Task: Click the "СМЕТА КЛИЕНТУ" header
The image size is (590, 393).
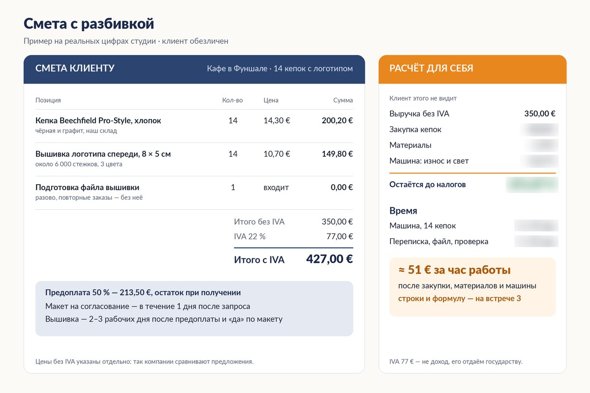Action: (x=75, y=68)
